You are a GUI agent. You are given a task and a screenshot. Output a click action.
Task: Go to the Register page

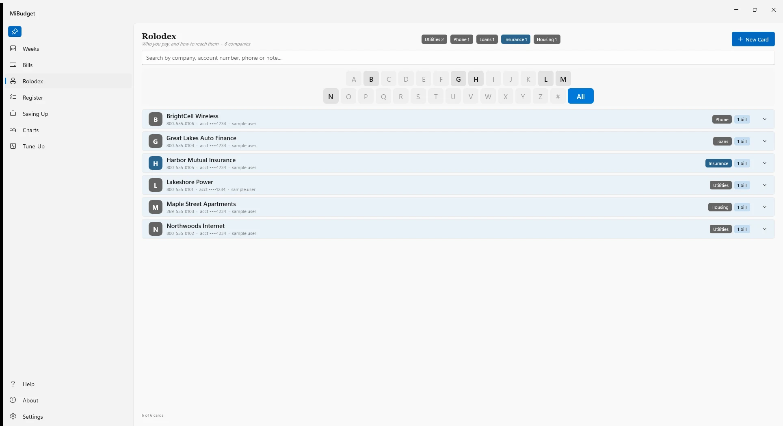tap(68, 98)
